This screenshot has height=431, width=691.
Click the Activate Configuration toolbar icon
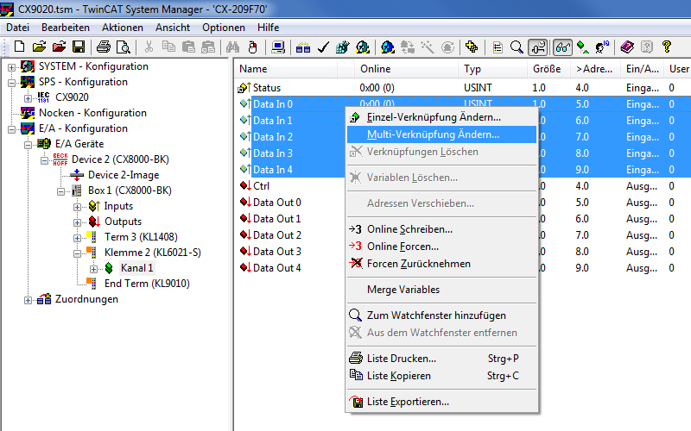pyautogui.click(x=342, y=47)
